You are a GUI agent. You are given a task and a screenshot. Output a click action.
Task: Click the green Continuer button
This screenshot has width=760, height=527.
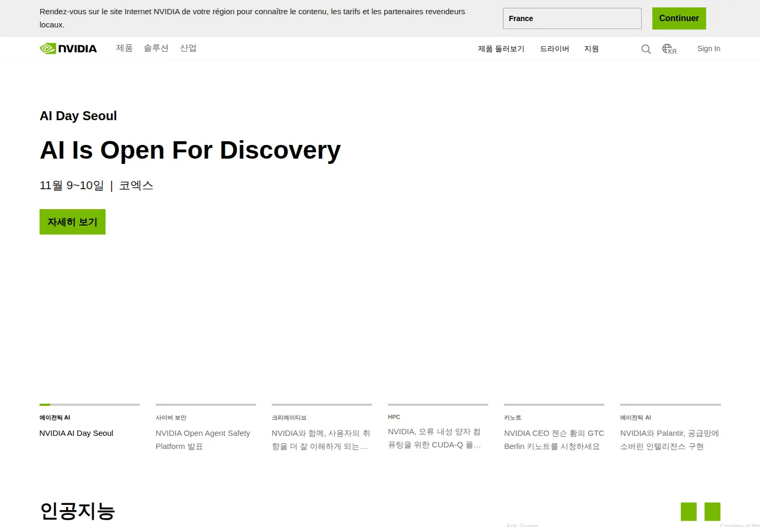[x=679, y=18]
